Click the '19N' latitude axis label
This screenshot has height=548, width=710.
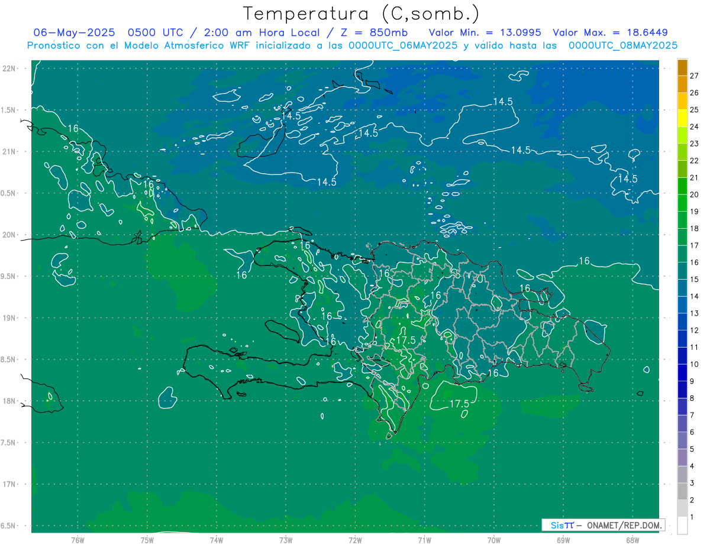(x=9, y=317)
